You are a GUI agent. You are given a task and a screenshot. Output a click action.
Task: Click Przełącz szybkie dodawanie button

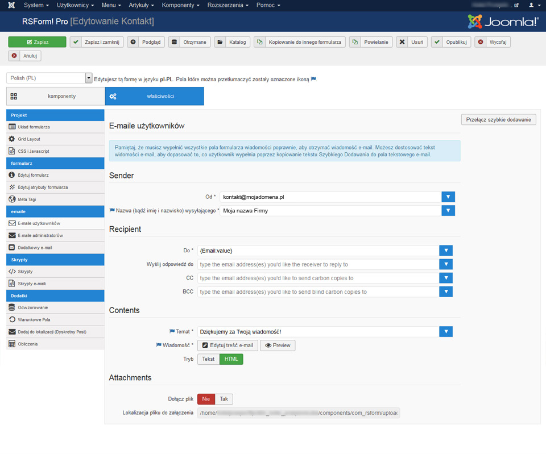pyautogui.click(x=498, y=120)
